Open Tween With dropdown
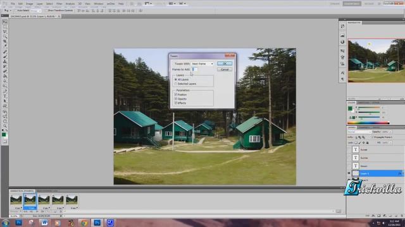The height and width of the screenshot is (227, 405). click(x=202, y=64)
